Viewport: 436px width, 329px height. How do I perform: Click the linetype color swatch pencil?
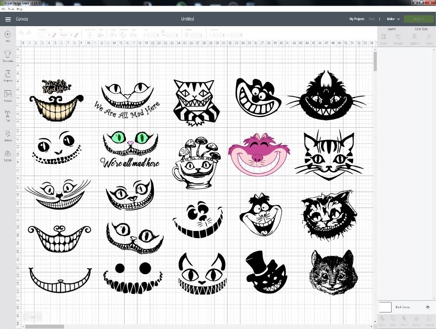click(54, 35)
